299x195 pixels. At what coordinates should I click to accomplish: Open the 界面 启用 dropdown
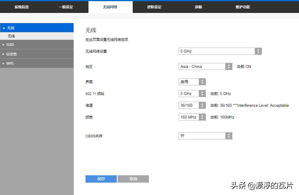(x=192, y=82)
